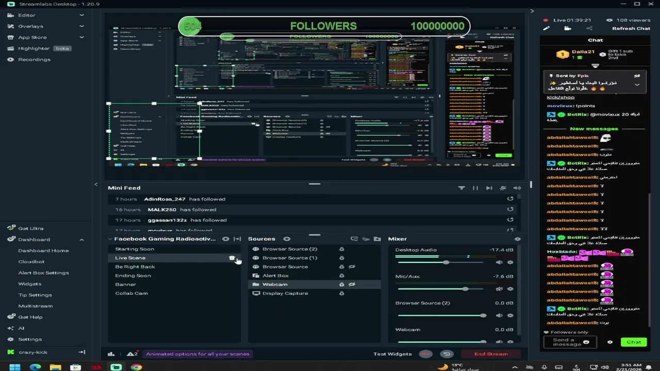Add a new scene with the plus icon

(225, 239)
